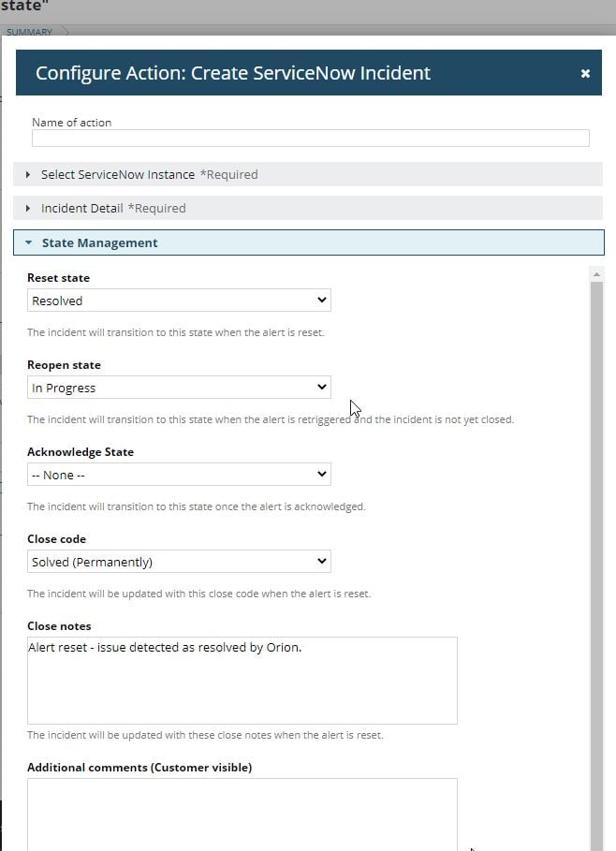Open the Close code dropdown
This screenshot has height=851, width=616.
179,562
